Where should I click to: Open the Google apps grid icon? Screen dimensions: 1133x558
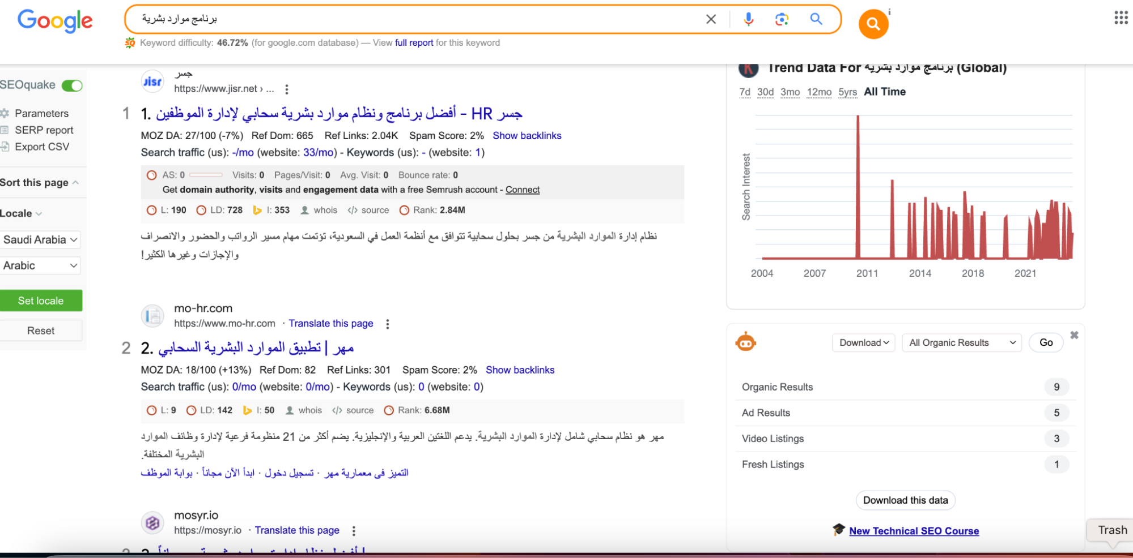pyautogui.click(x=1121, y=18)
